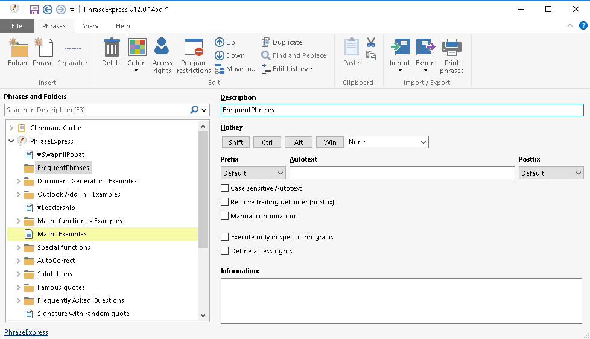The width and height of the screenshot is (590, 339).
Task: Click the tree scrollbar down arrow
Action: [203, 315]
